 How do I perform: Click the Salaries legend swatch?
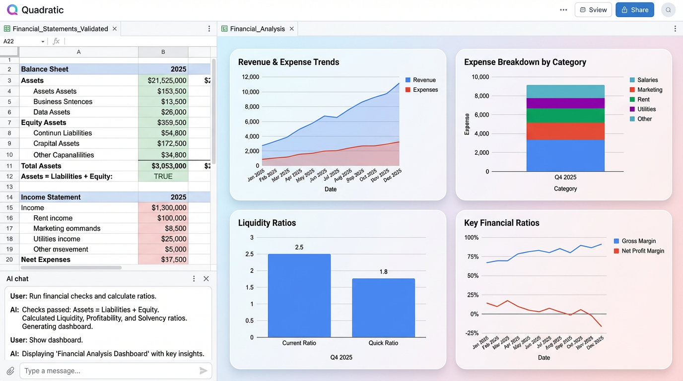(632, 80)
